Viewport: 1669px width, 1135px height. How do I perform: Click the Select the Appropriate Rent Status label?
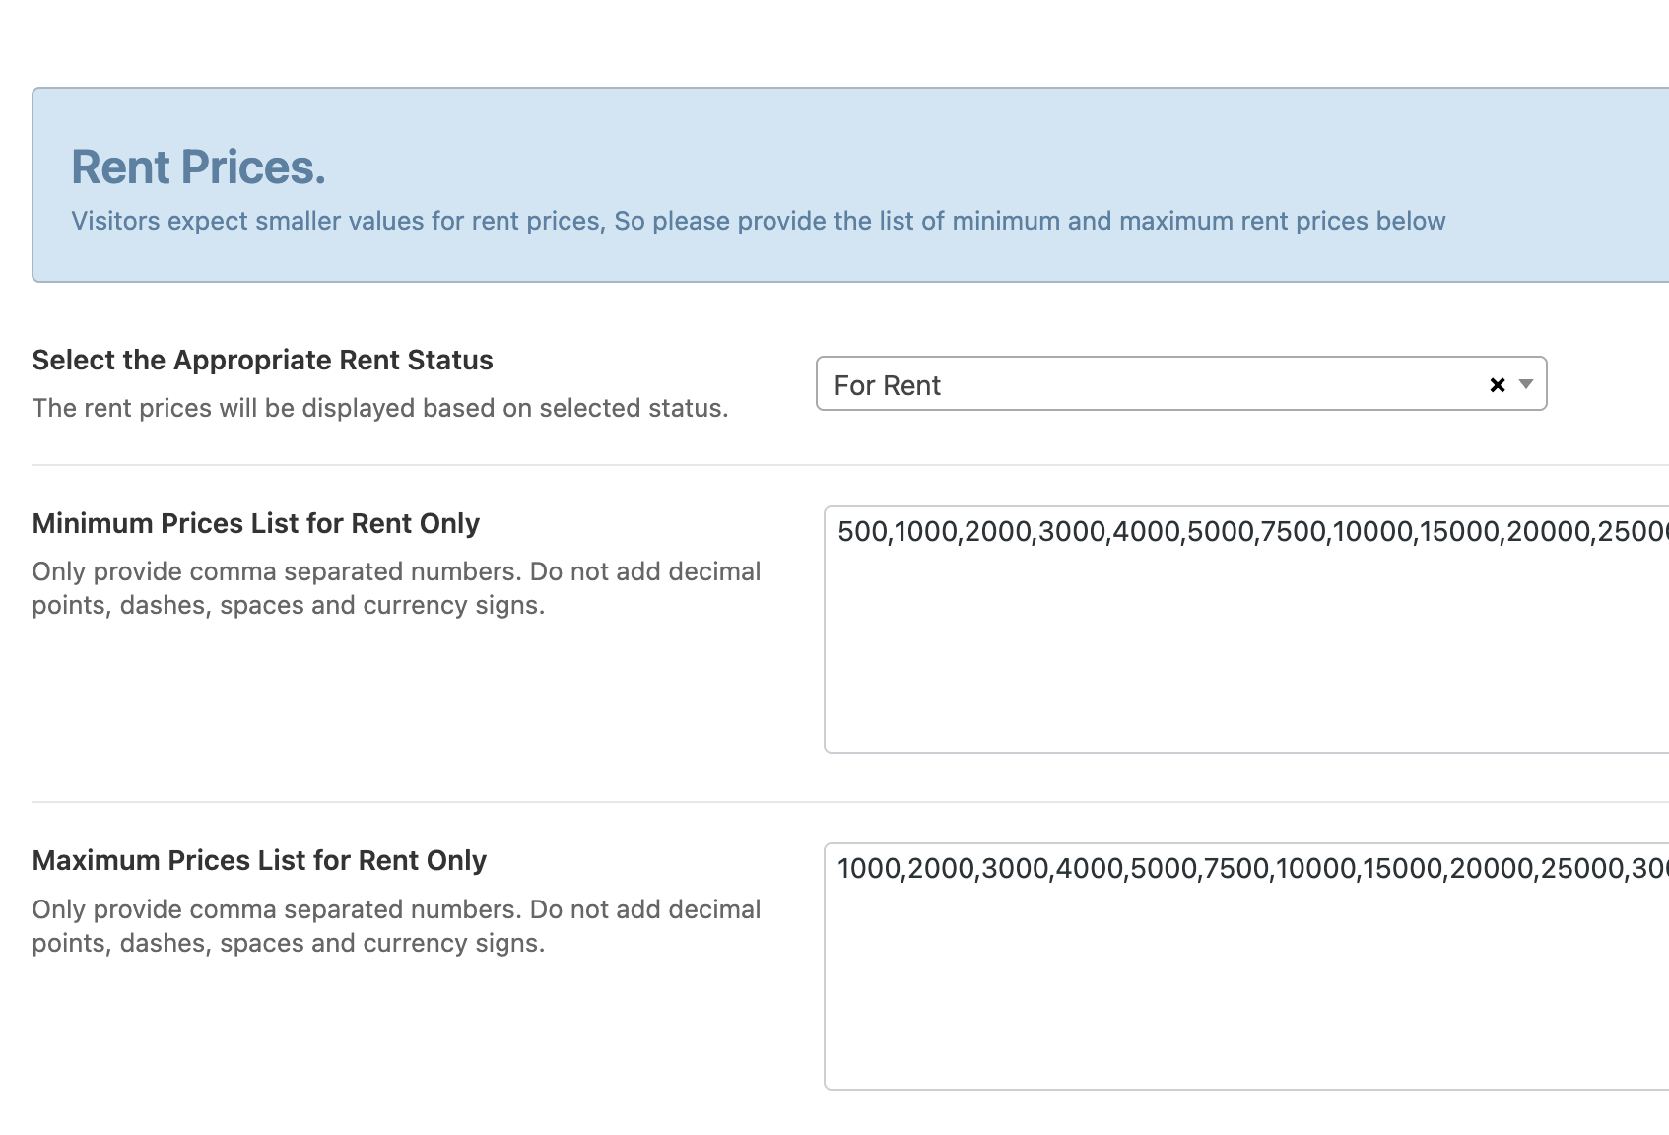tap(262, 360)
